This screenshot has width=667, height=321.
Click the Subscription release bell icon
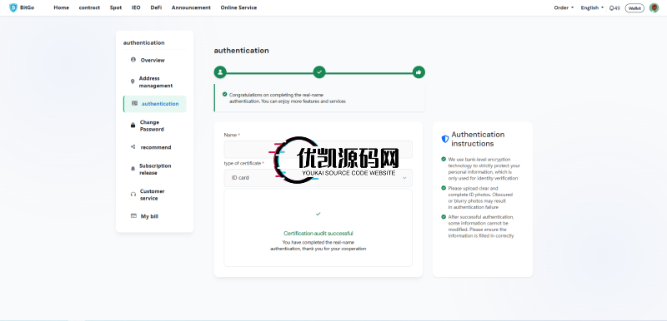point(133,169)
